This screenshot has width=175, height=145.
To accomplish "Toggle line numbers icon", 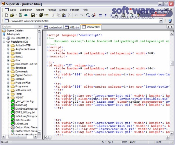I will pos(111,15).
